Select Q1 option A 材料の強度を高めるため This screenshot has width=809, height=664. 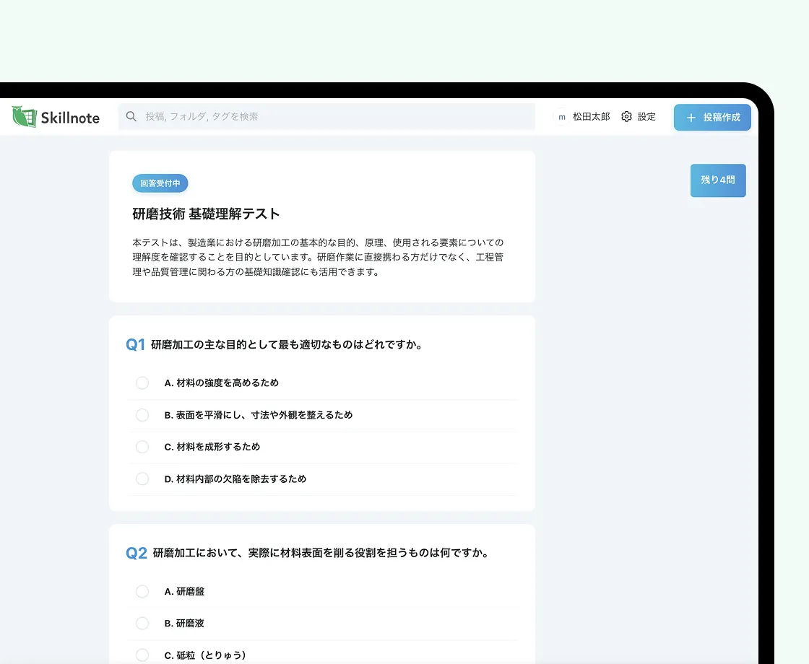pyautogui.click(x=142, y=383)
